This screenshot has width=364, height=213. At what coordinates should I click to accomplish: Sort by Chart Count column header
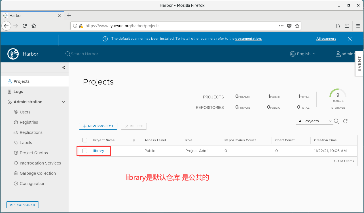(x=285, y=140)
